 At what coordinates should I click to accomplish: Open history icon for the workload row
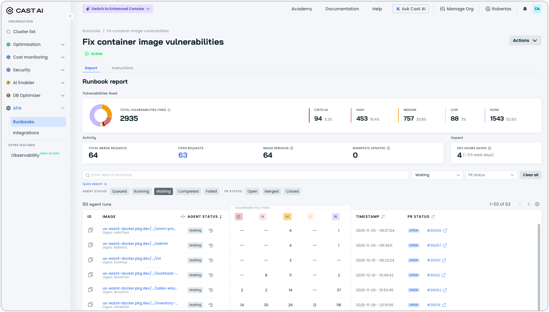[211, 275]
